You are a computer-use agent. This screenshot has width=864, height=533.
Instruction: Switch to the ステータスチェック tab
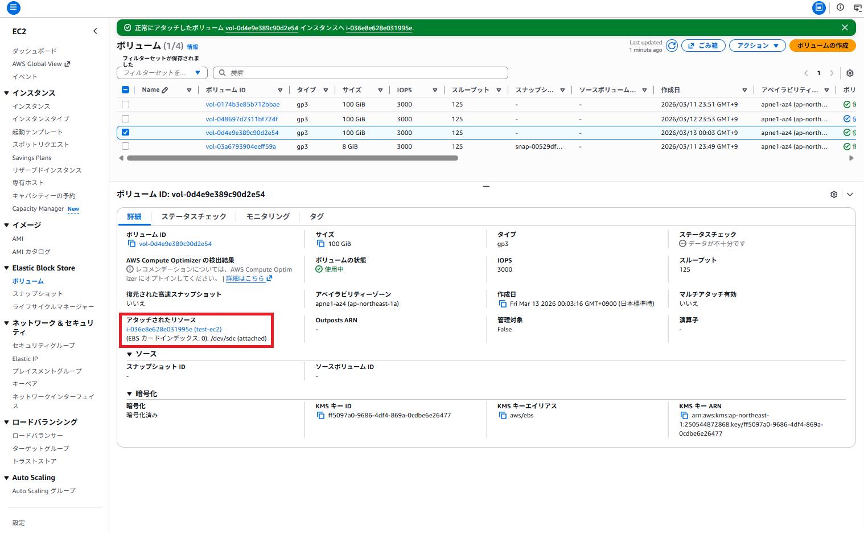(x=194, y=216)
